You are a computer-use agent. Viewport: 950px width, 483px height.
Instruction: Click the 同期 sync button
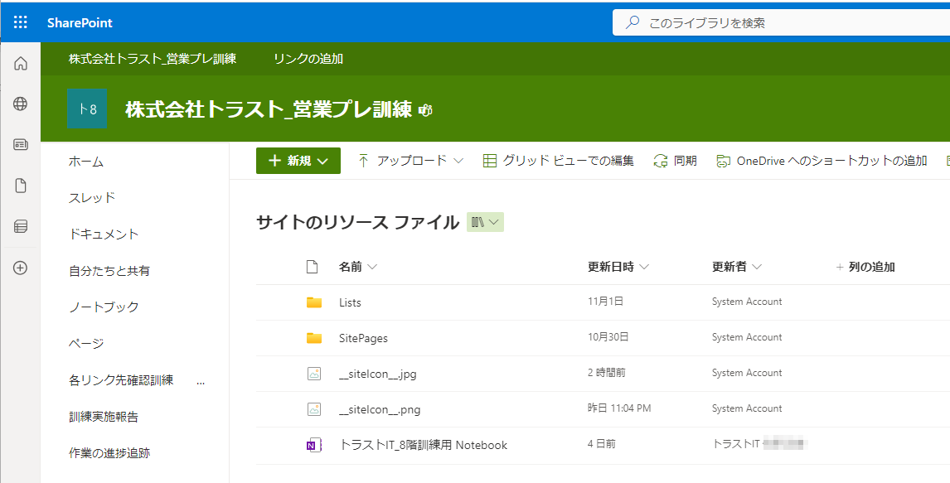coord(675,161)
